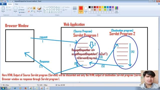The width and height of the screenshot is (160, 90).
Task: Select the Color picker eyedropper tool
Action: pyautogui.click(x=31, y=11)
